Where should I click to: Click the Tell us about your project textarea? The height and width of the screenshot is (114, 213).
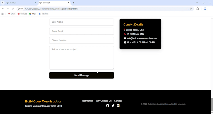click(x=82, y=58)
